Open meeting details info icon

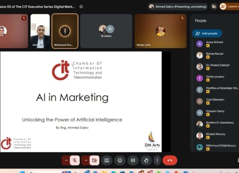(81, 7)
